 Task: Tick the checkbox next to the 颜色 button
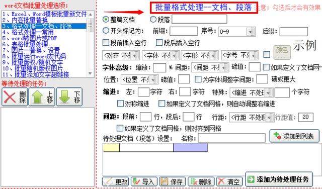pyautogui.click(x=267, y=55)
